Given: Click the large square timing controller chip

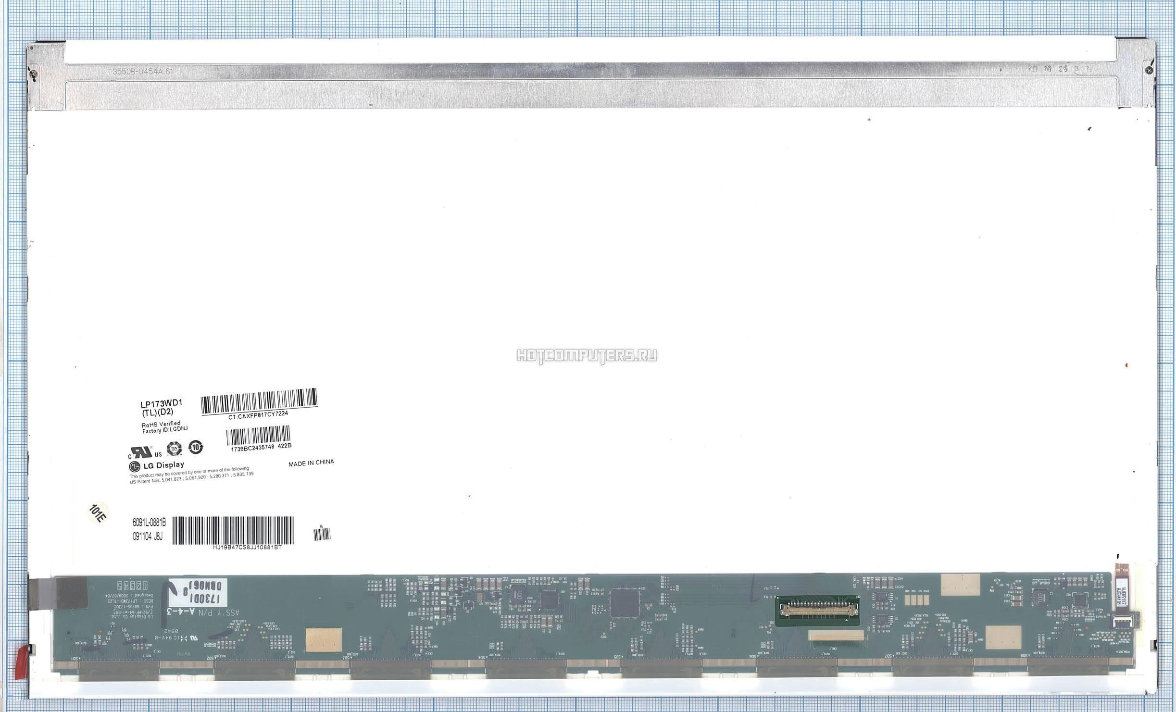Looking at the screenshot, I should pos(626,603).
